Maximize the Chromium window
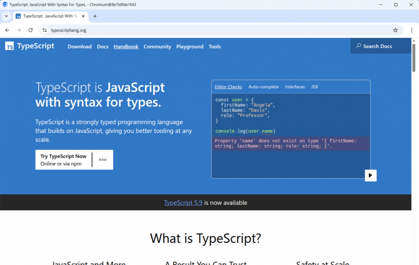 coord(396,5)
